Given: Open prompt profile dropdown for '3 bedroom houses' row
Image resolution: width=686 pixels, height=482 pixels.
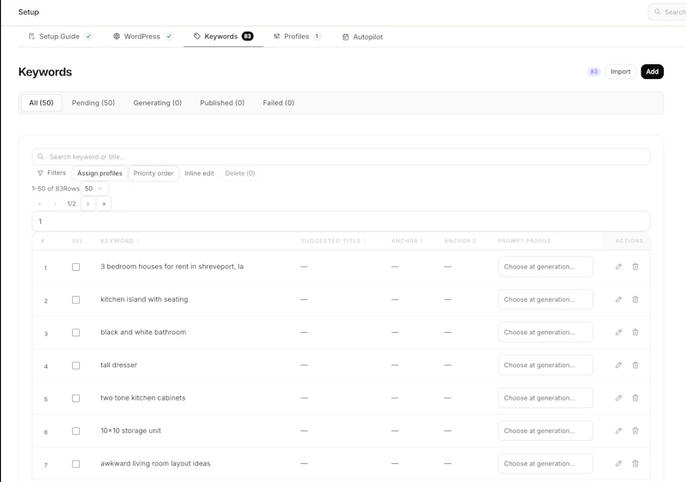Looking at the screenshot, I should tap(545, 267).
